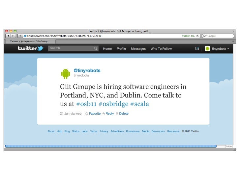The width and height of the screenshot is (240, 180).
Task: Open a new tab with plus button
Action: pos(233,41)
